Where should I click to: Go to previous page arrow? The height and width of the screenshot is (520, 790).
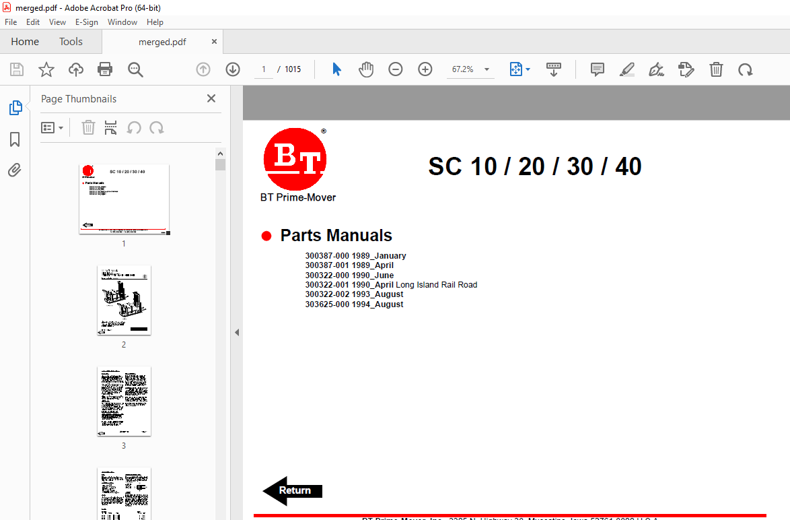[x=203, y=69]
